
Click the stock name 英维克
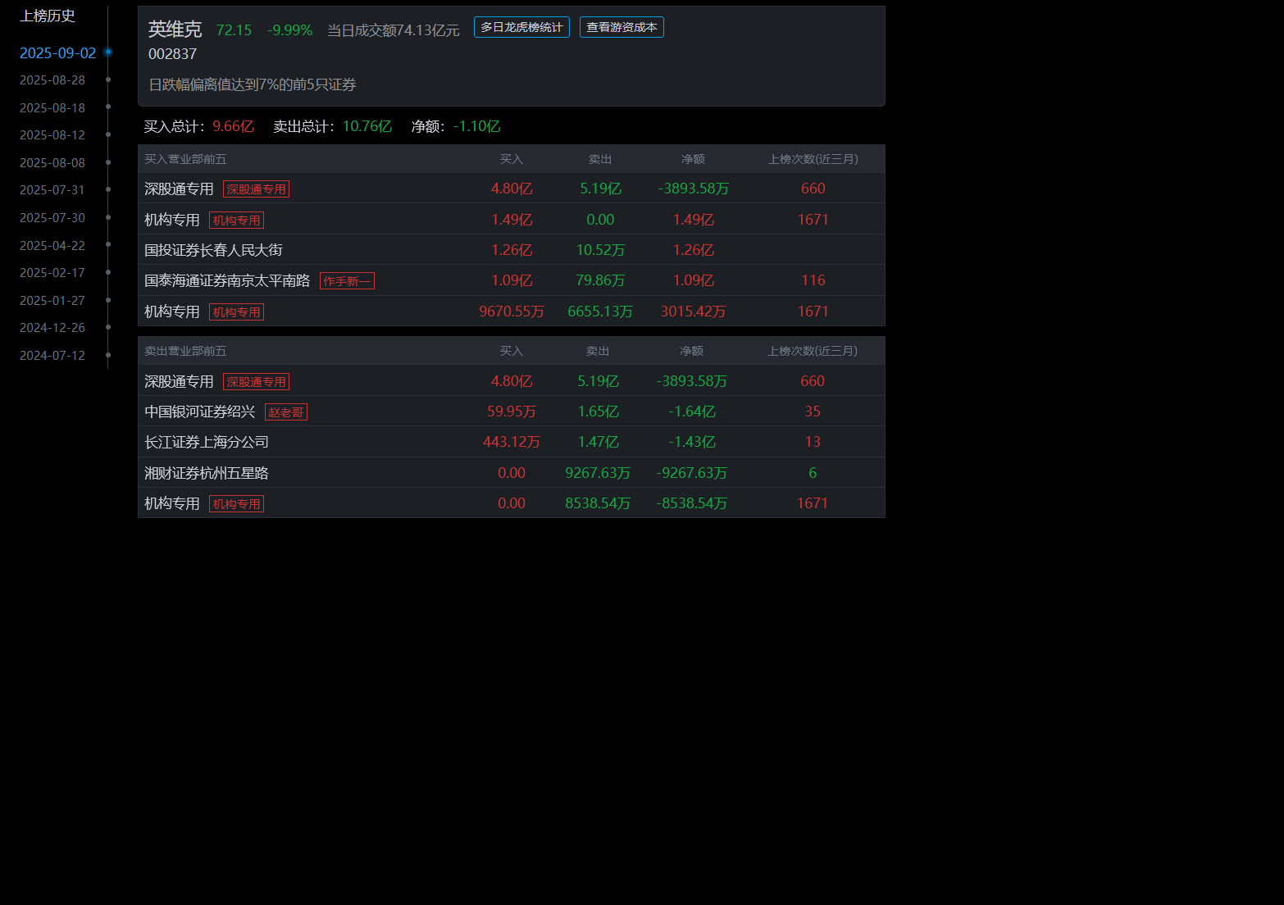(175, 30)
